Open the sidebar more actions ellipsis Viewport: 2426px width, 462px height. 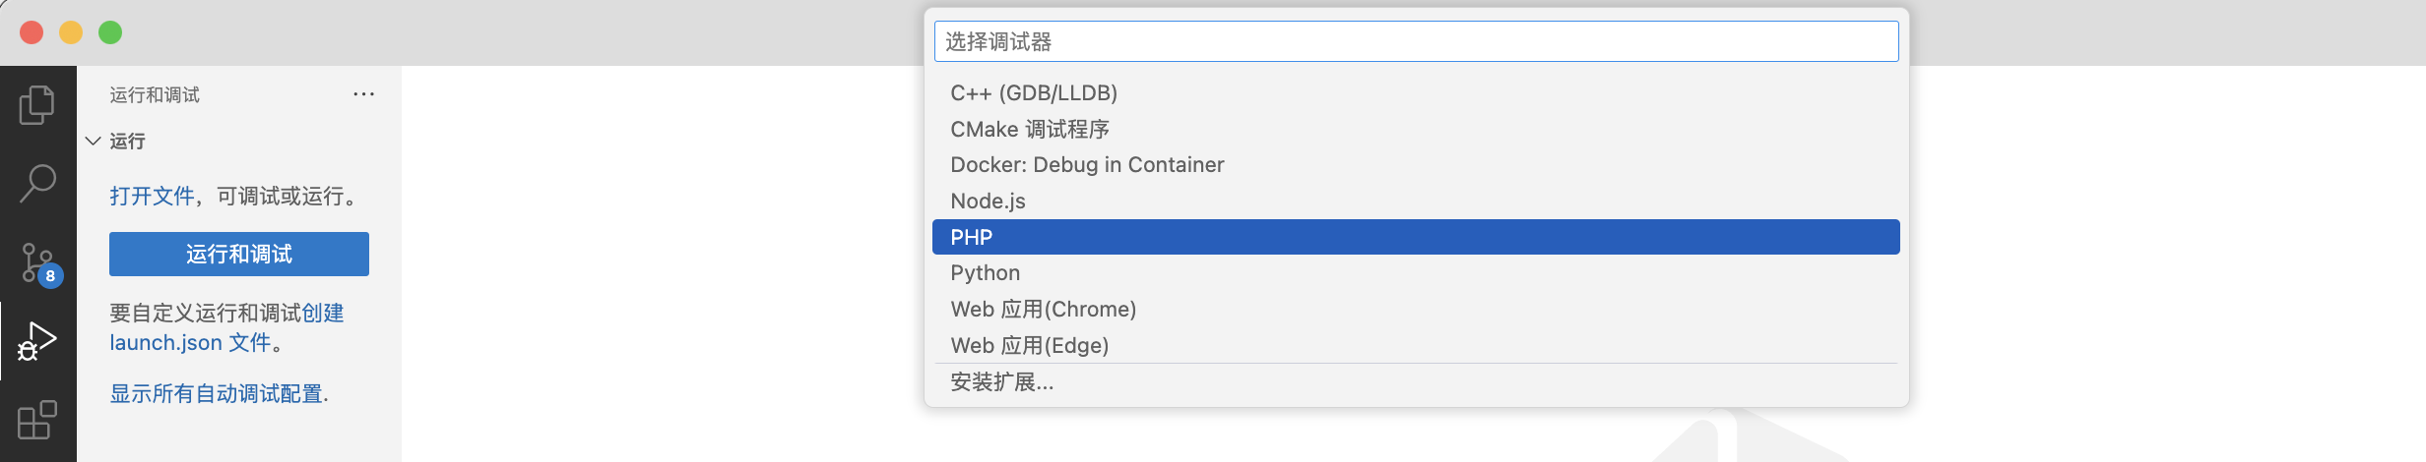[x=363, y=94]
